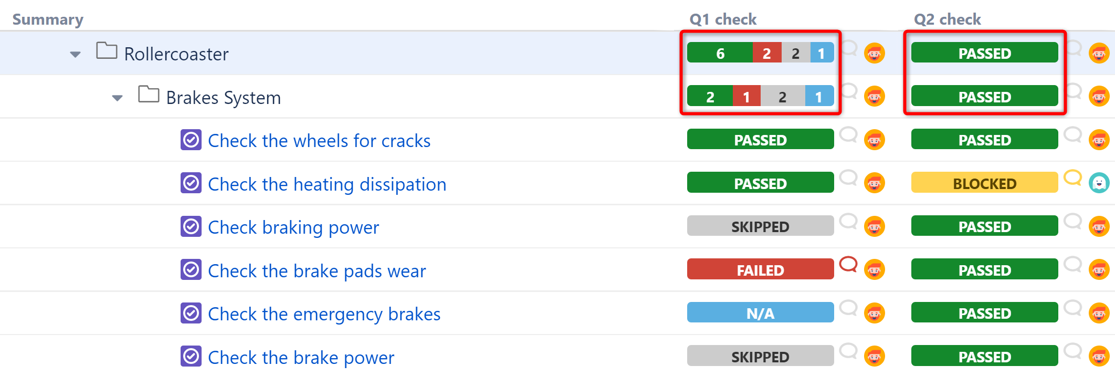Viewport: 1115px width, 376px height.
Task: Click the avatar beside Rollercoaster Q1 results
Action: click(x=874, y=53)
